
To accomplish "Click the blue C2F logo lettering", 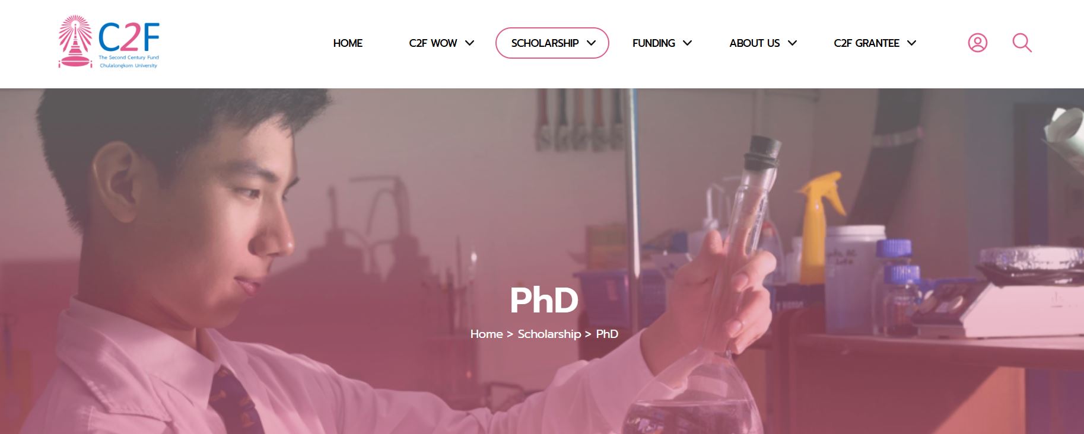I will (129, 37).
